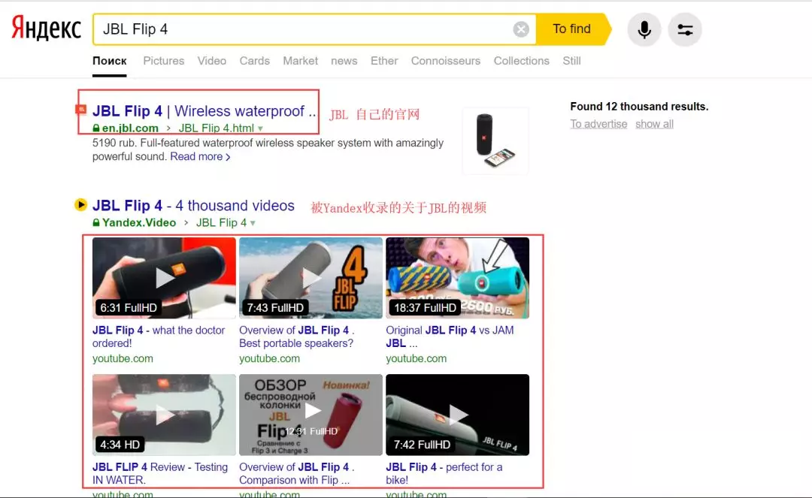
Task: Expand the JBL Flip 4.html dropdown arrow
Action: pos(260,128)
